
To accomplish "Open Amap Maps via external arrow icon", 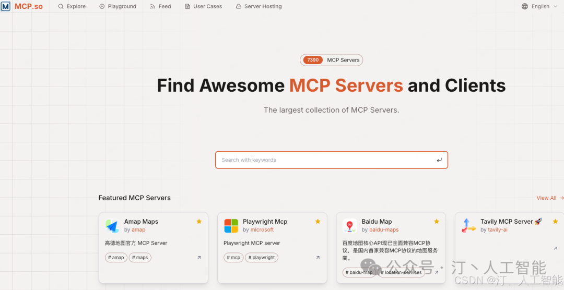I will [x=199, y=258].
